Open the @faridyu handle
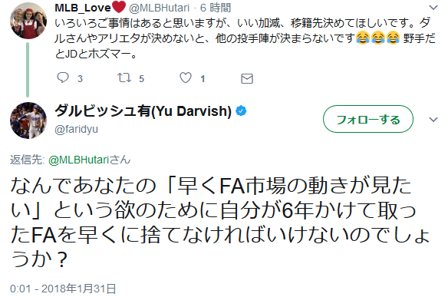This screenshot has height=297, width=448. (x=76, y=129)
